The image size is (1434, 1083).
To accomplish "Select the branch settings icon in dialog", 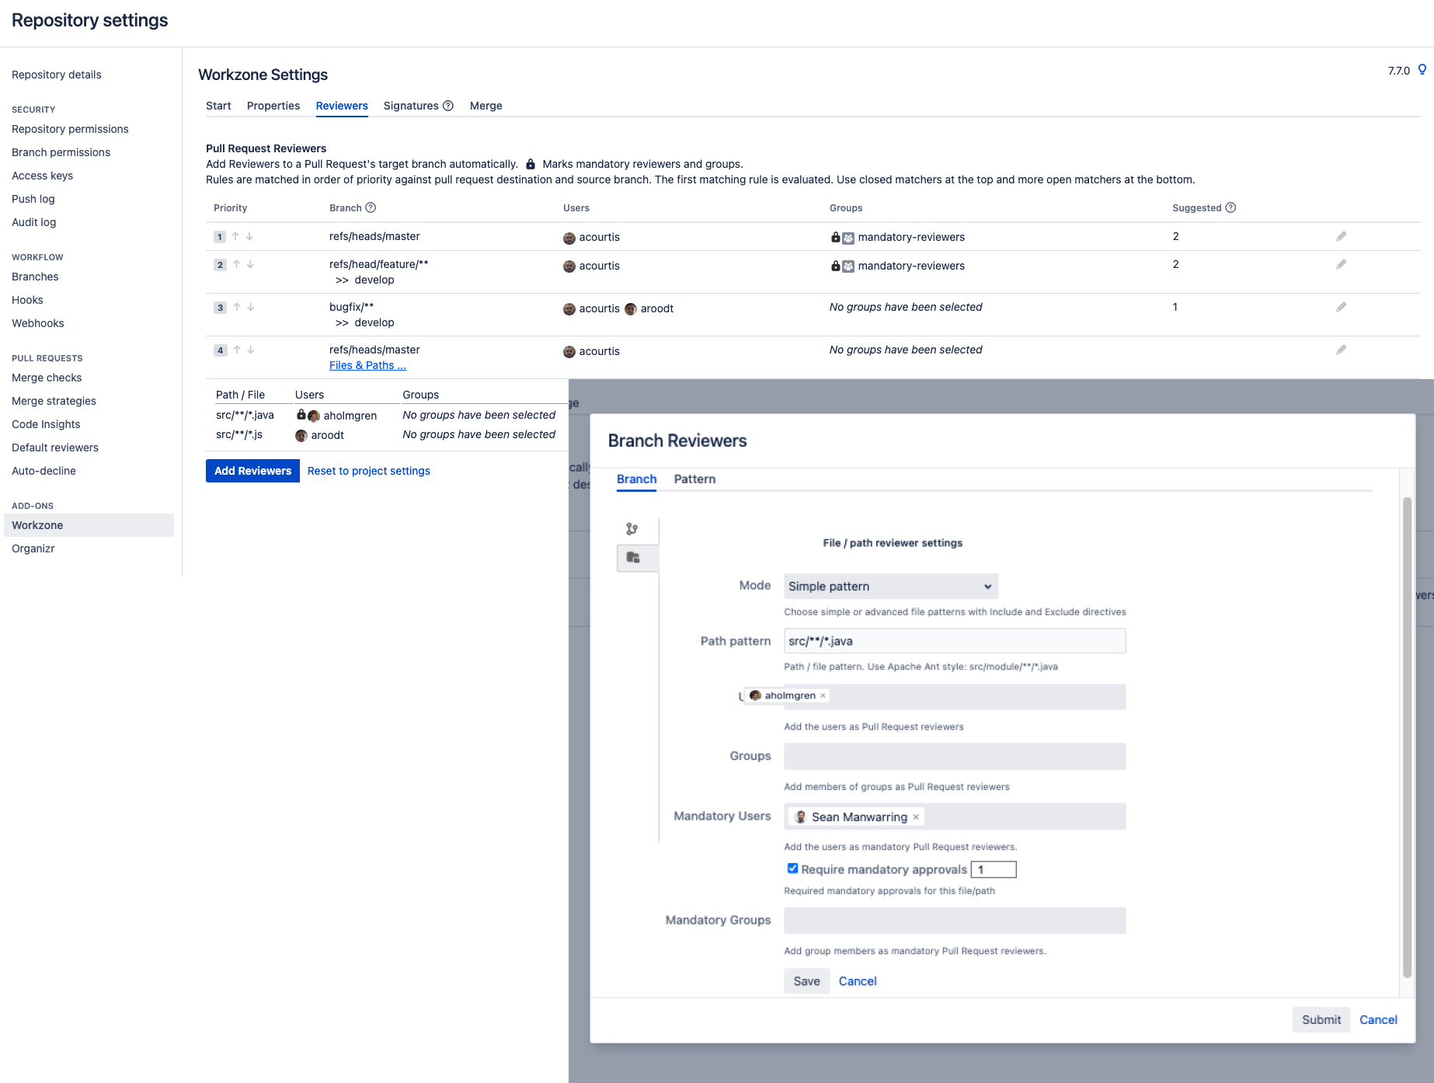I will tap(632, 529).
